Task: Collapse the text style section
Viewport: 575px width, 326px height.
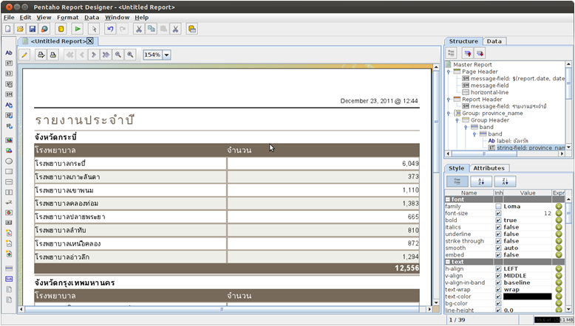Action: pos(448,262)
